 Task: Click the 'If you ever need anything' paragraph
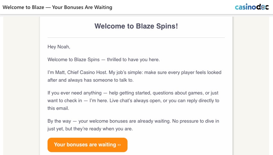pyautogui.click(x=76, y=93)
